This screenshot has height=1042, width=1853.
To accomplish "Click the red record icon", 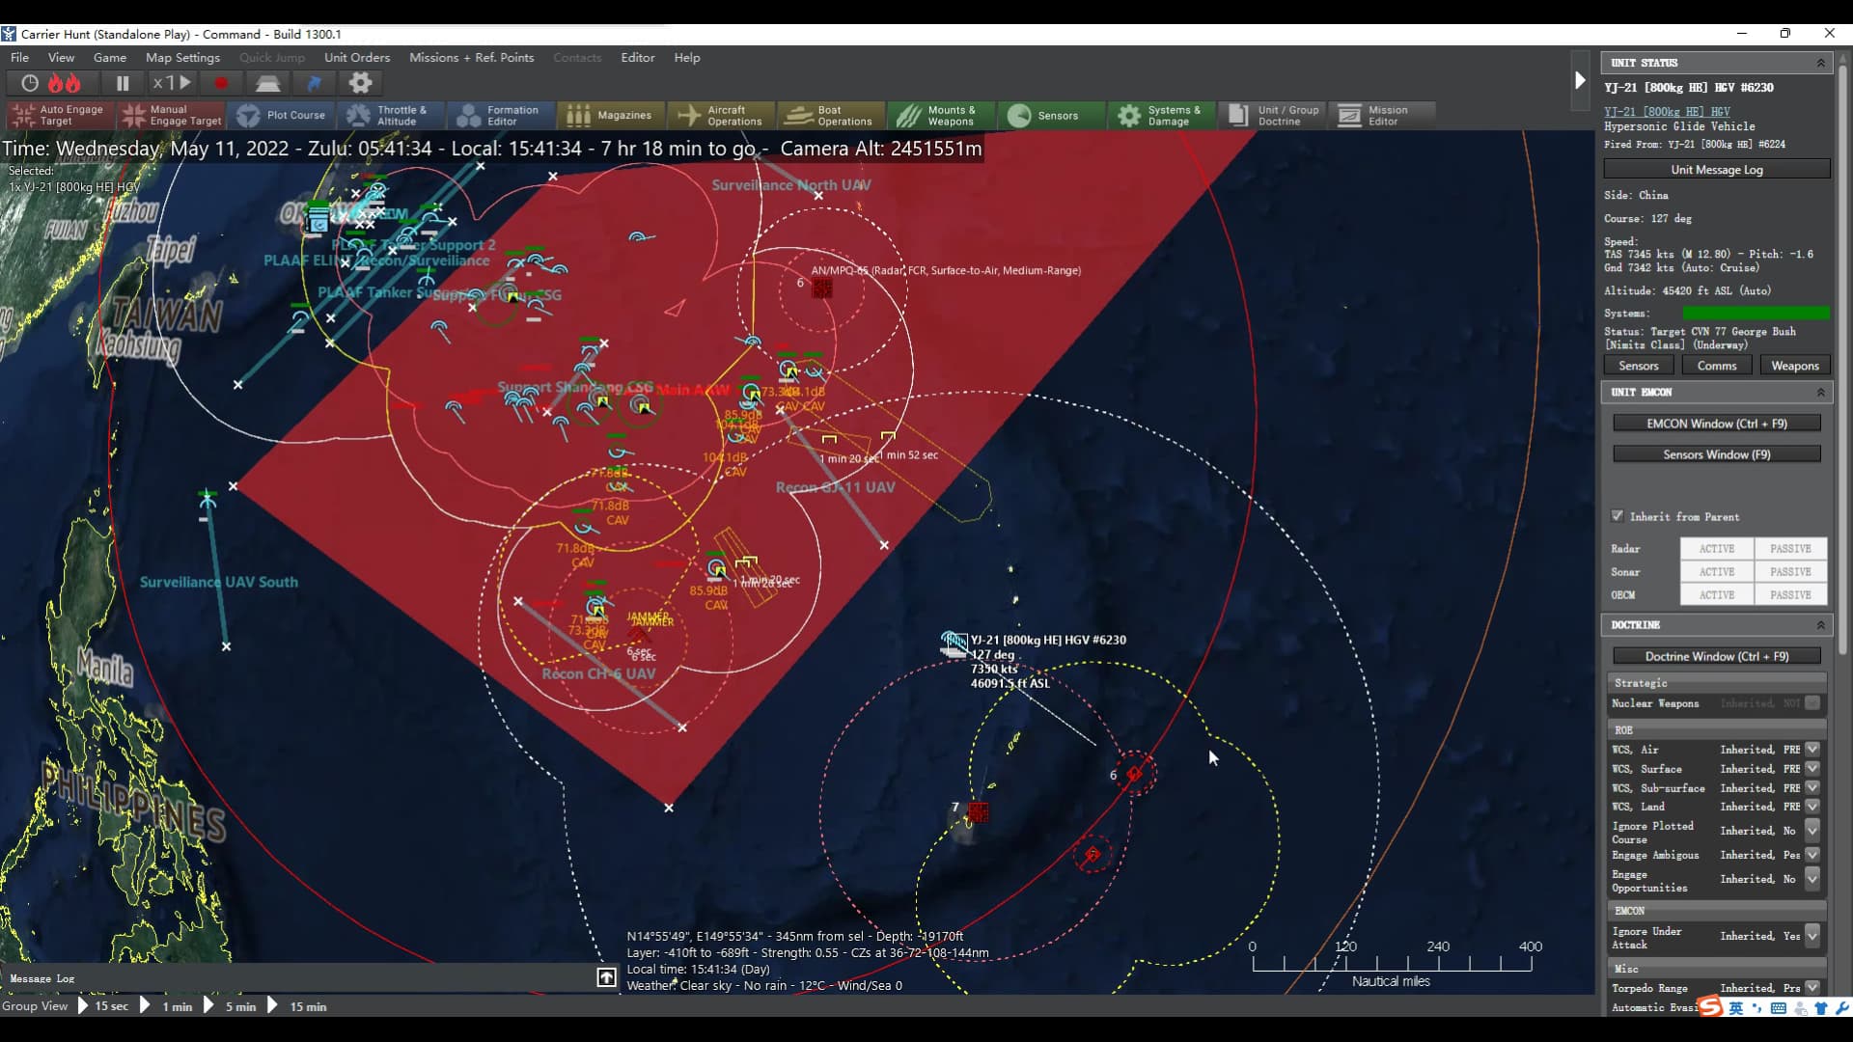I will pyautogui.click(x=221, y=83).
